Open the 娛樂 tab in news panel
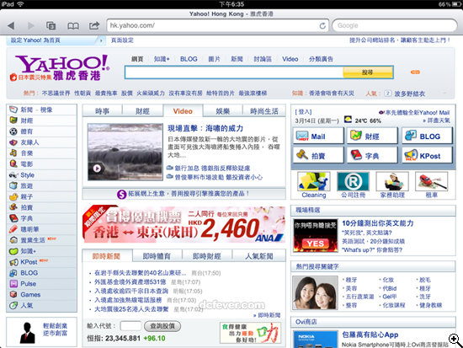 223,111
